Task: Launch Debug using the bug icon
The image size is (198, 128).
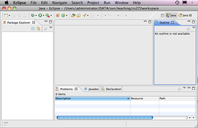Action: click(x=33, y=15)
